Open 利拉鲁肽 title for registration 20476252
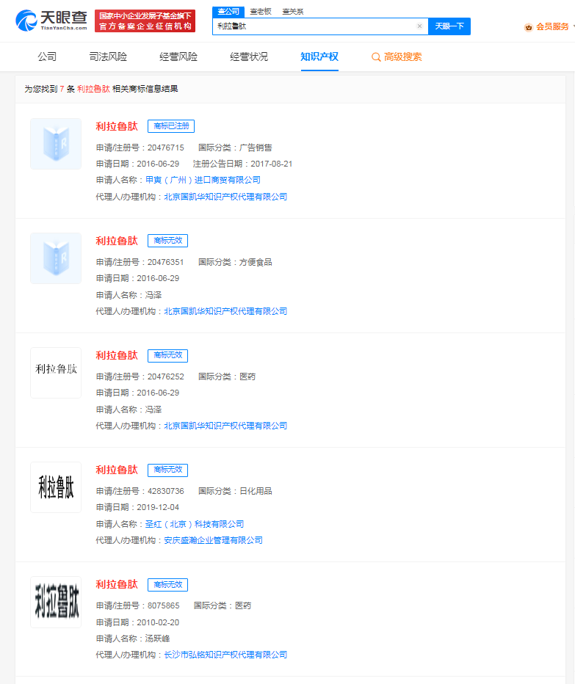The height and width of the screenshot is (684, 575). [x=117, y=355]
